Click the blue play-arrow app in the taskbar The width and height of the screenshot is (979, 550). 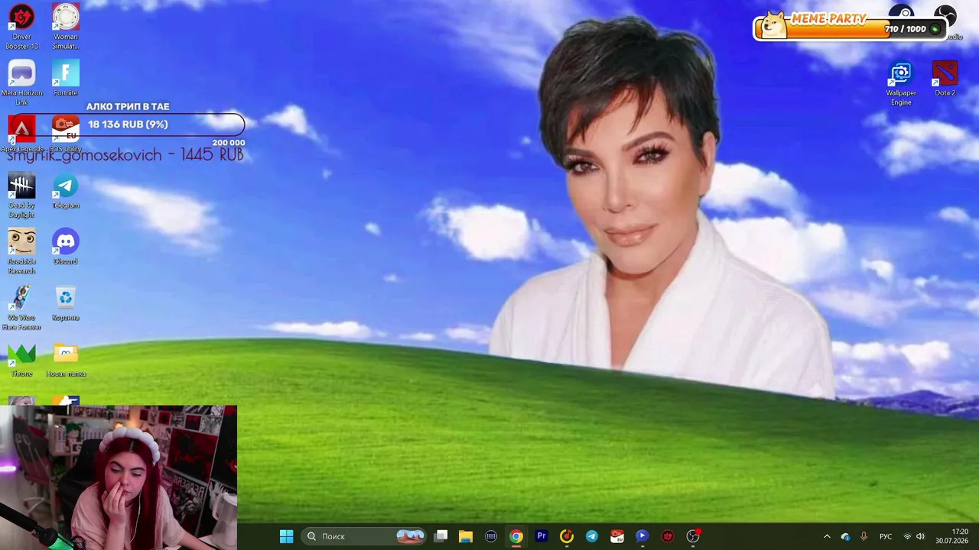[642, 536]
